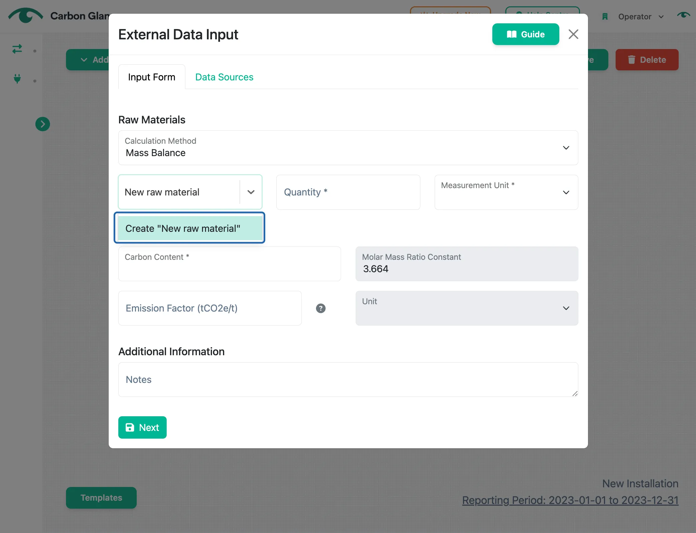Open the Guide book button
Screen dimensions: 696x533
pyautogui.click(x=526, y=34)
